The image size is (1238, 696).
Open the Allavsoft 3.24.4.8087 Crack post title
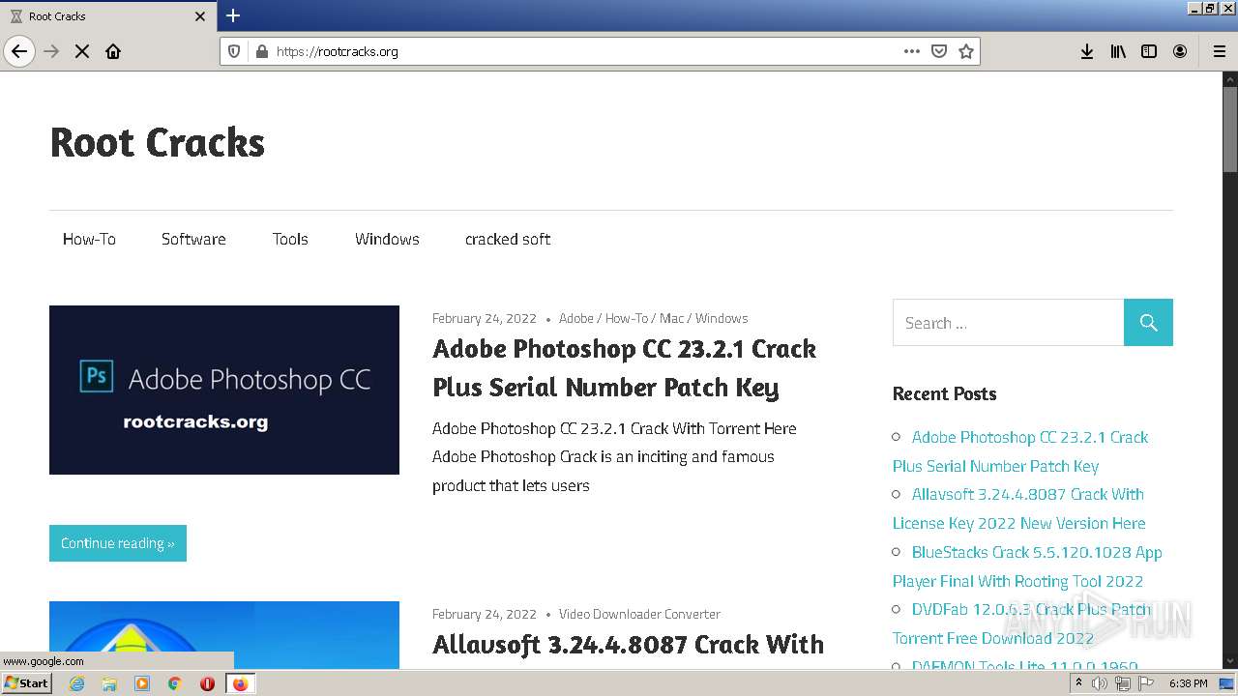point(629,645)
